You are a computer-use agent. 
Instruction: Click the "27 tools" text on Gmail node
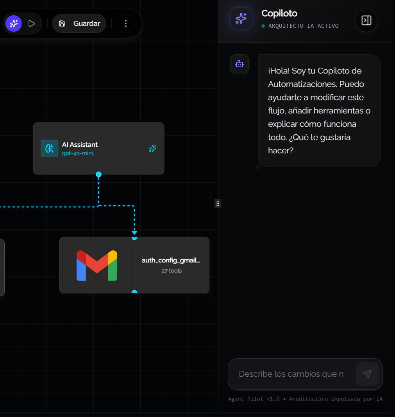click(x=172, y=271)
